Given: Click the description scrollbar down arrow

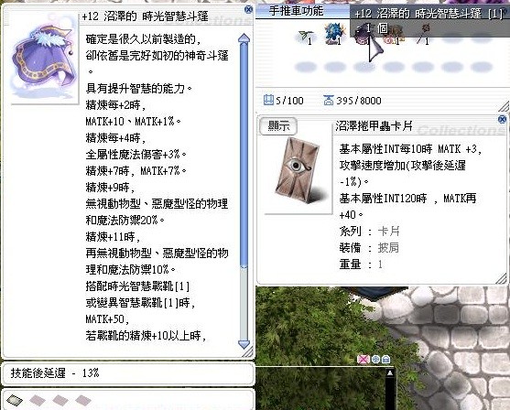Looking at the screenshot, I should (244, 345).
